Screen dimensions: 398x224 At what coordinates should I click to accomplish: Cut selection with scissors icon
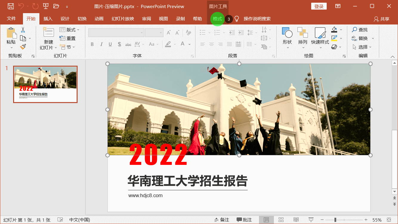click(23, 30)
